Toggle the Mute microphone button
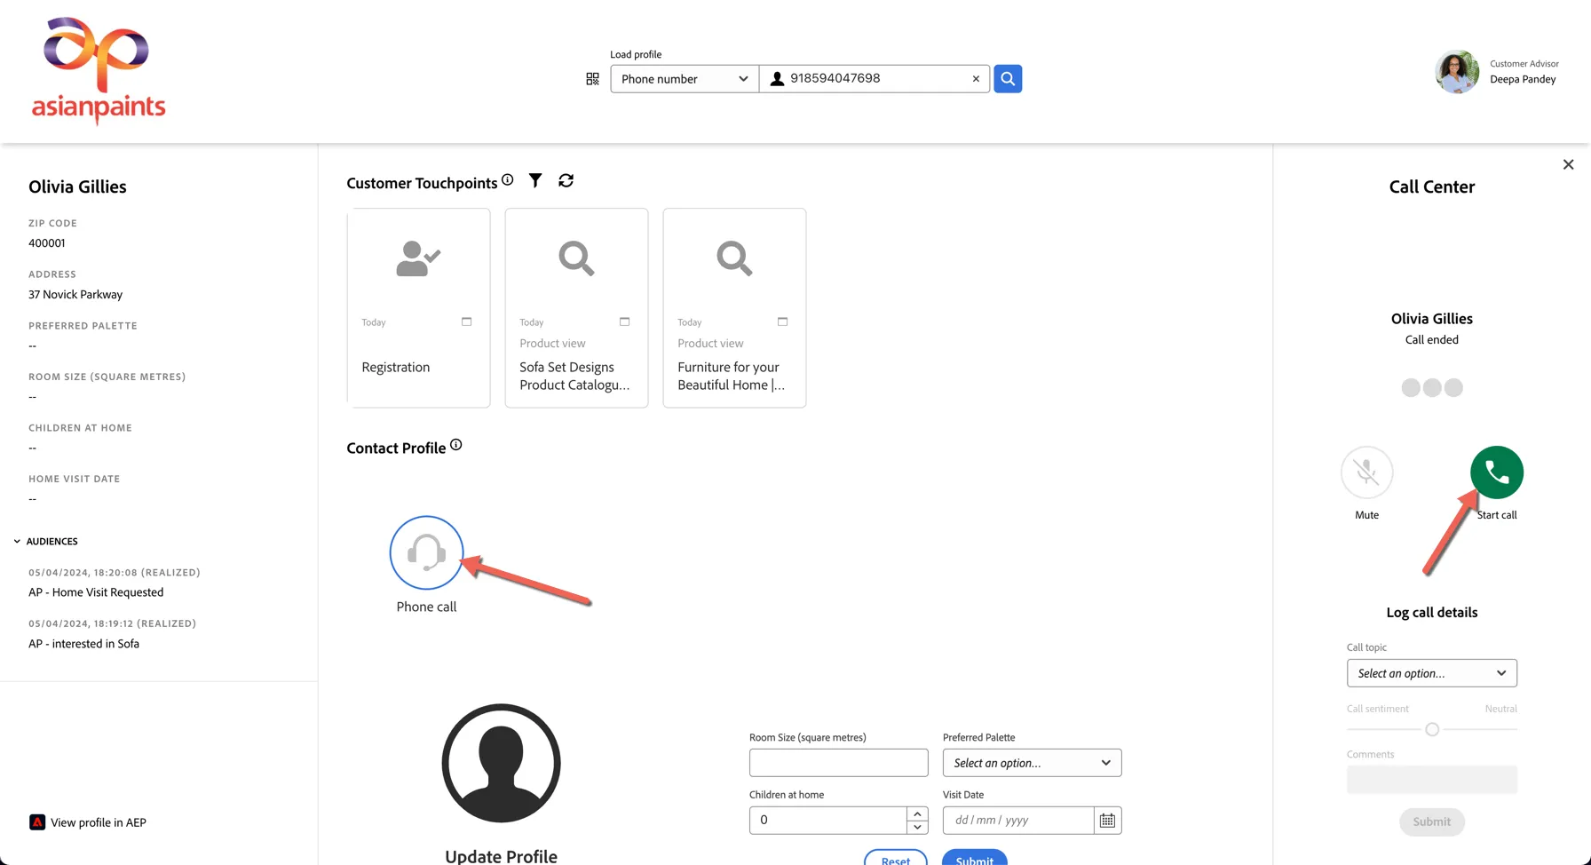 click(1366, 472)
